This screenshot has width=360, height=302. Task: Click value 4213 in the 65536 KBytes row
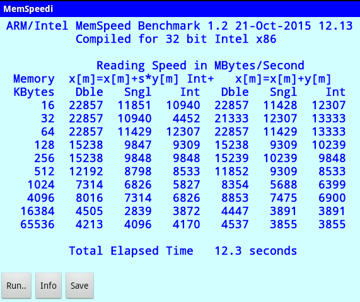90,224
